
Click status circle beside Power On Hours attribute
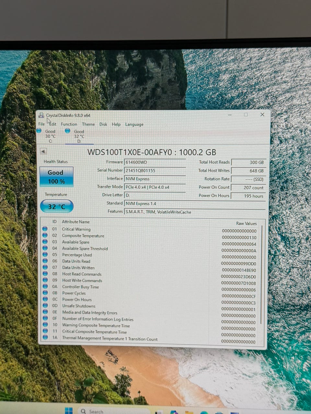click(45, 299)
